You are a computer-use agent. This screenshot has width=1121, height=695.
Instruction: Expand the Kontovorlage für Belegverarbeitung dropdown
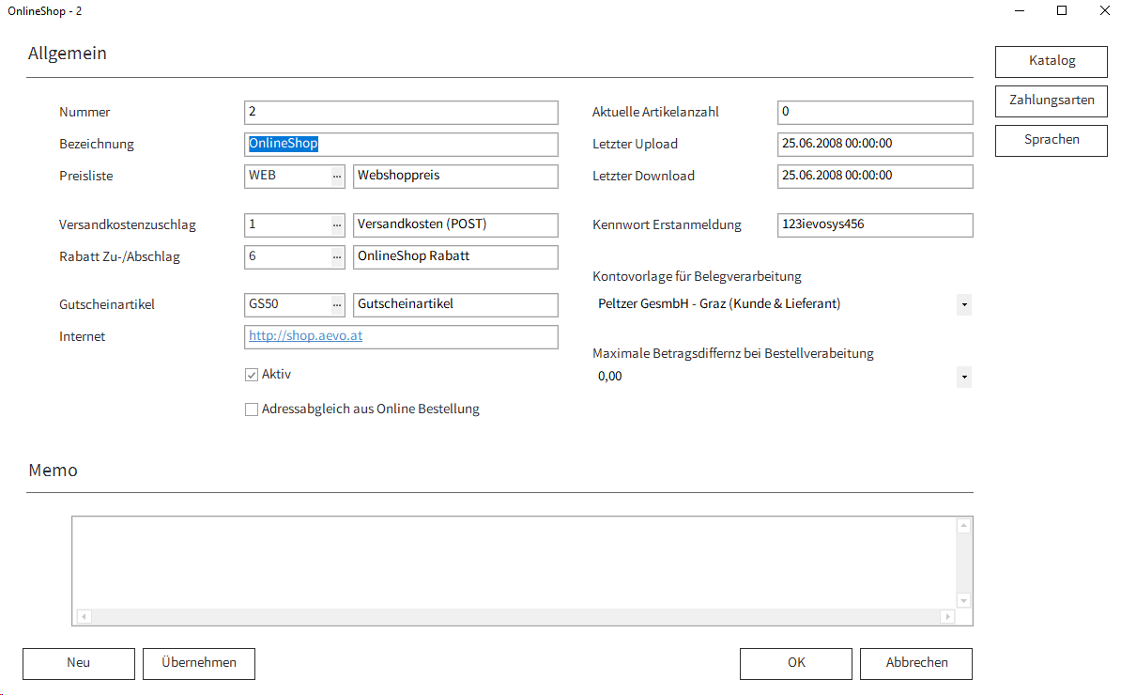pyautogui.click(x=964, y=305)
